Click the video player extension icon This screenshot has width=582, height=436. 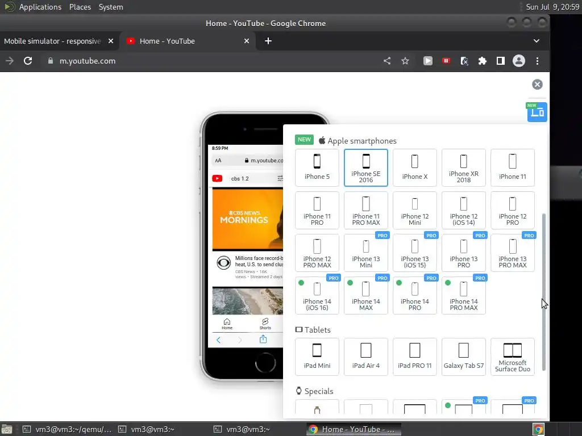(x=427, y=61)
